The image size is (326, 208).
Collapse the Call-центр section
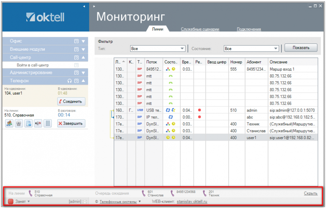[83, 57]
